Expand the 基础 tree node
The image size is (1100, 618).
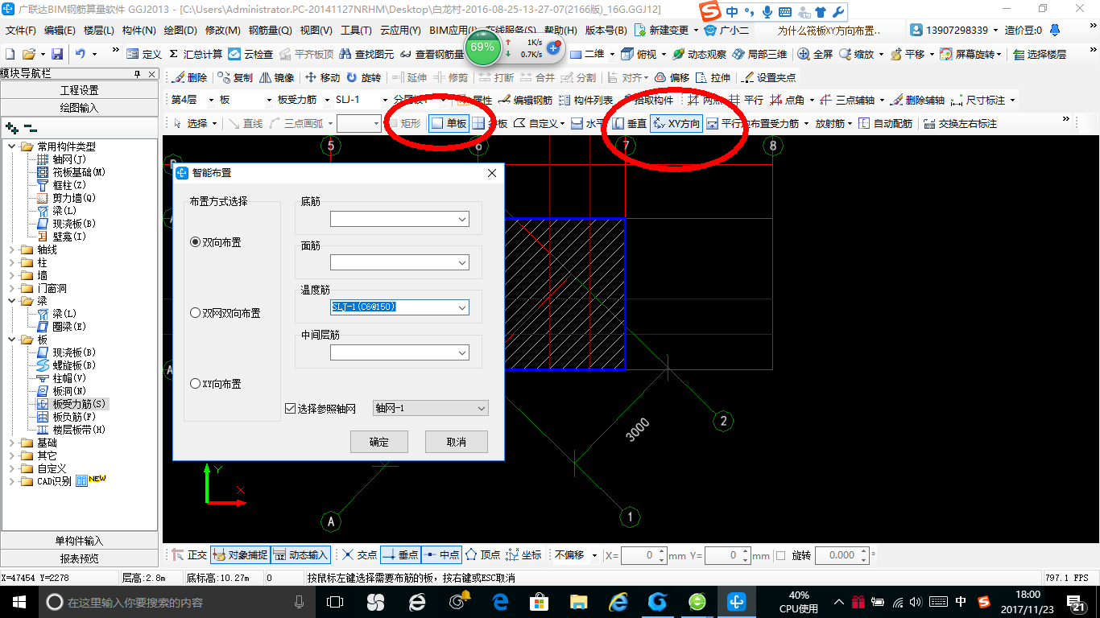[12, 443]
